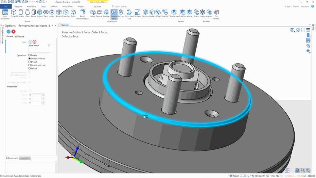The image size is (316, 178).
Task: Open the Theme dropdown
Action: (296, 6)
